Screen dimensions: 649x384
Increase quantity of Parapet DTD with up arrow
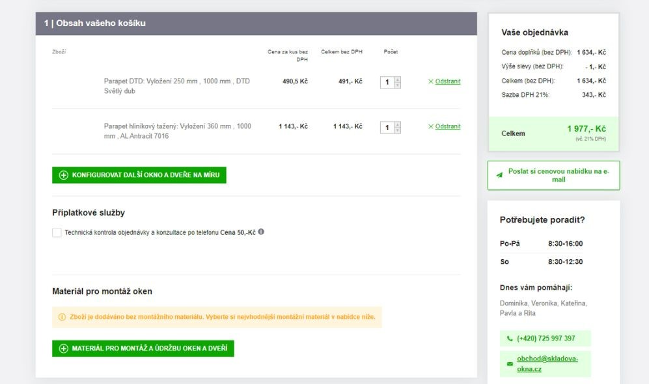[x=398, y=79]
